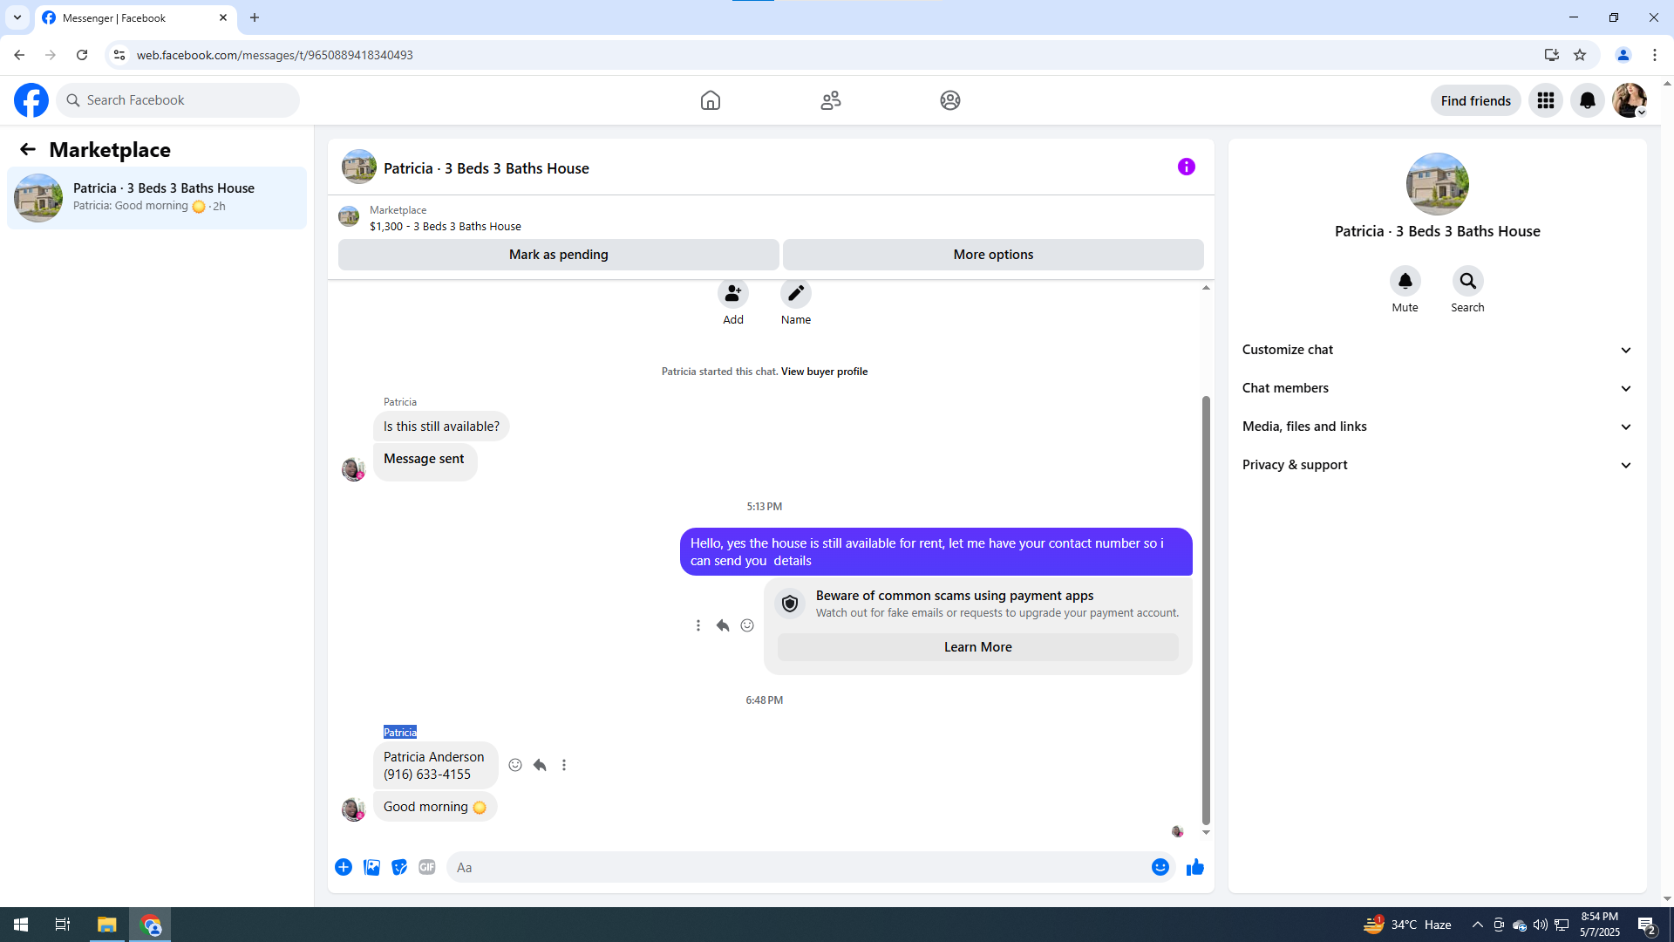
Task: Click Mark as pending button
Action: click(558, 255)
